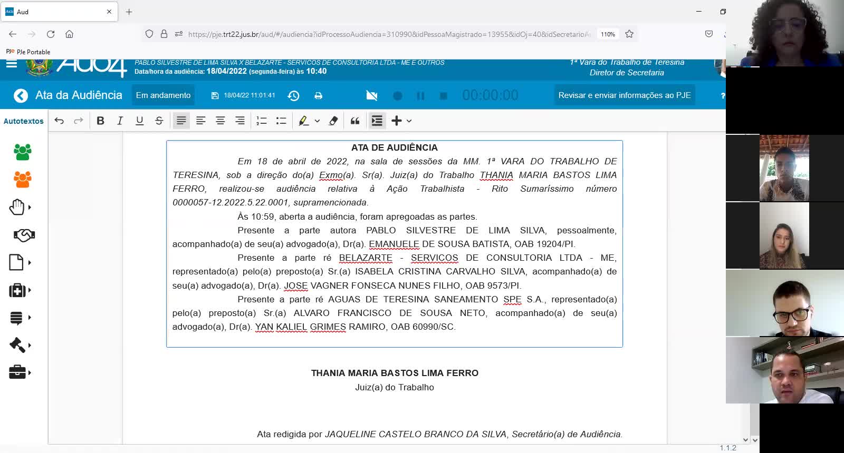This screenshot has width=844, height=453.
Task: Open a new browser tab
Action: (x=129, y=12)
